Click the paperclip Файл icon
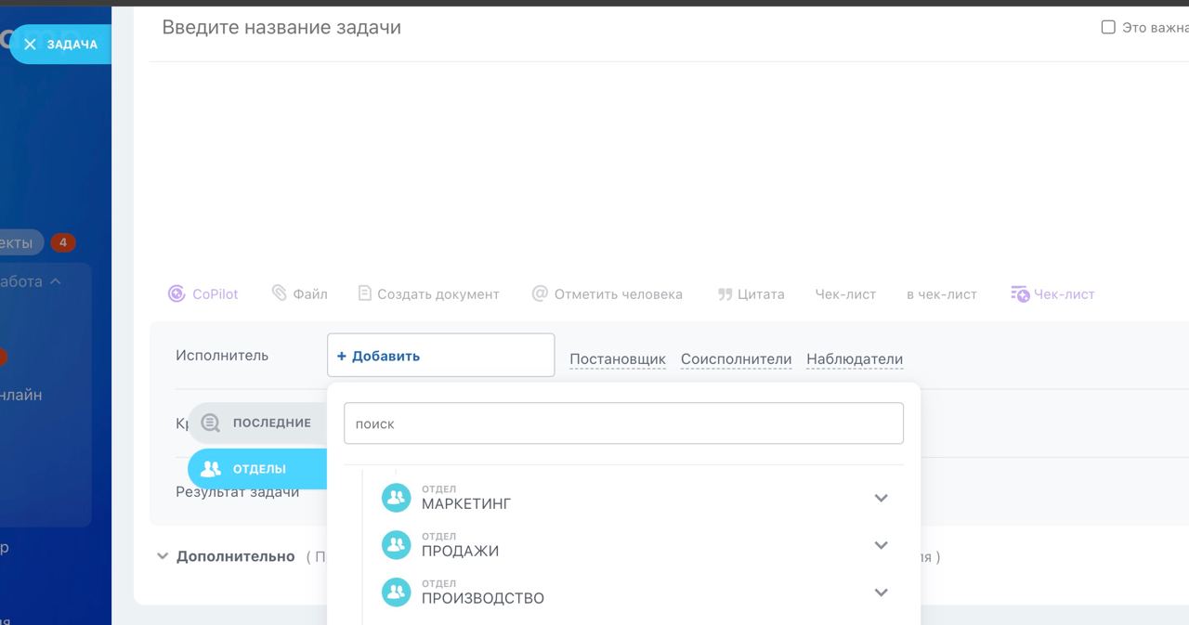1189x625 pixels. [279, 293]
